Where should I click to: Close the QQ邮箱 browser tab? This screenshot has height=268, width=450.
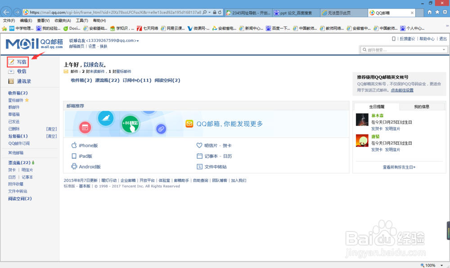pyautogui.click(x=412, y=13)
